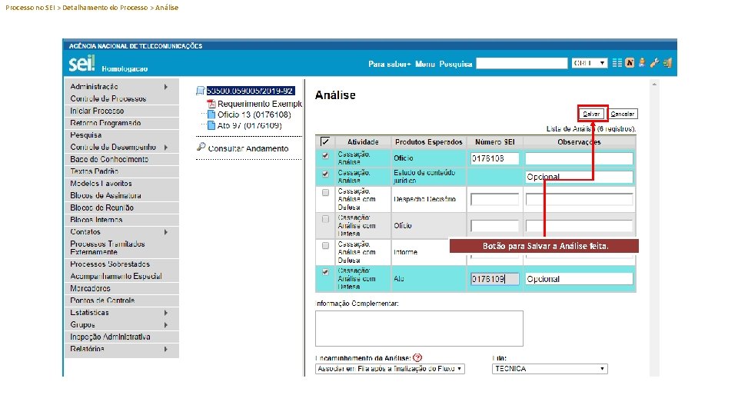Click the SEI logo
Viewport: 738px width, 415px height.
[82, 64]
